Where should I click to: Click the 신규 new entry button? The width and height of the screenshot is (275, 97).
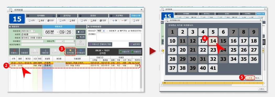tap(81, 32)
